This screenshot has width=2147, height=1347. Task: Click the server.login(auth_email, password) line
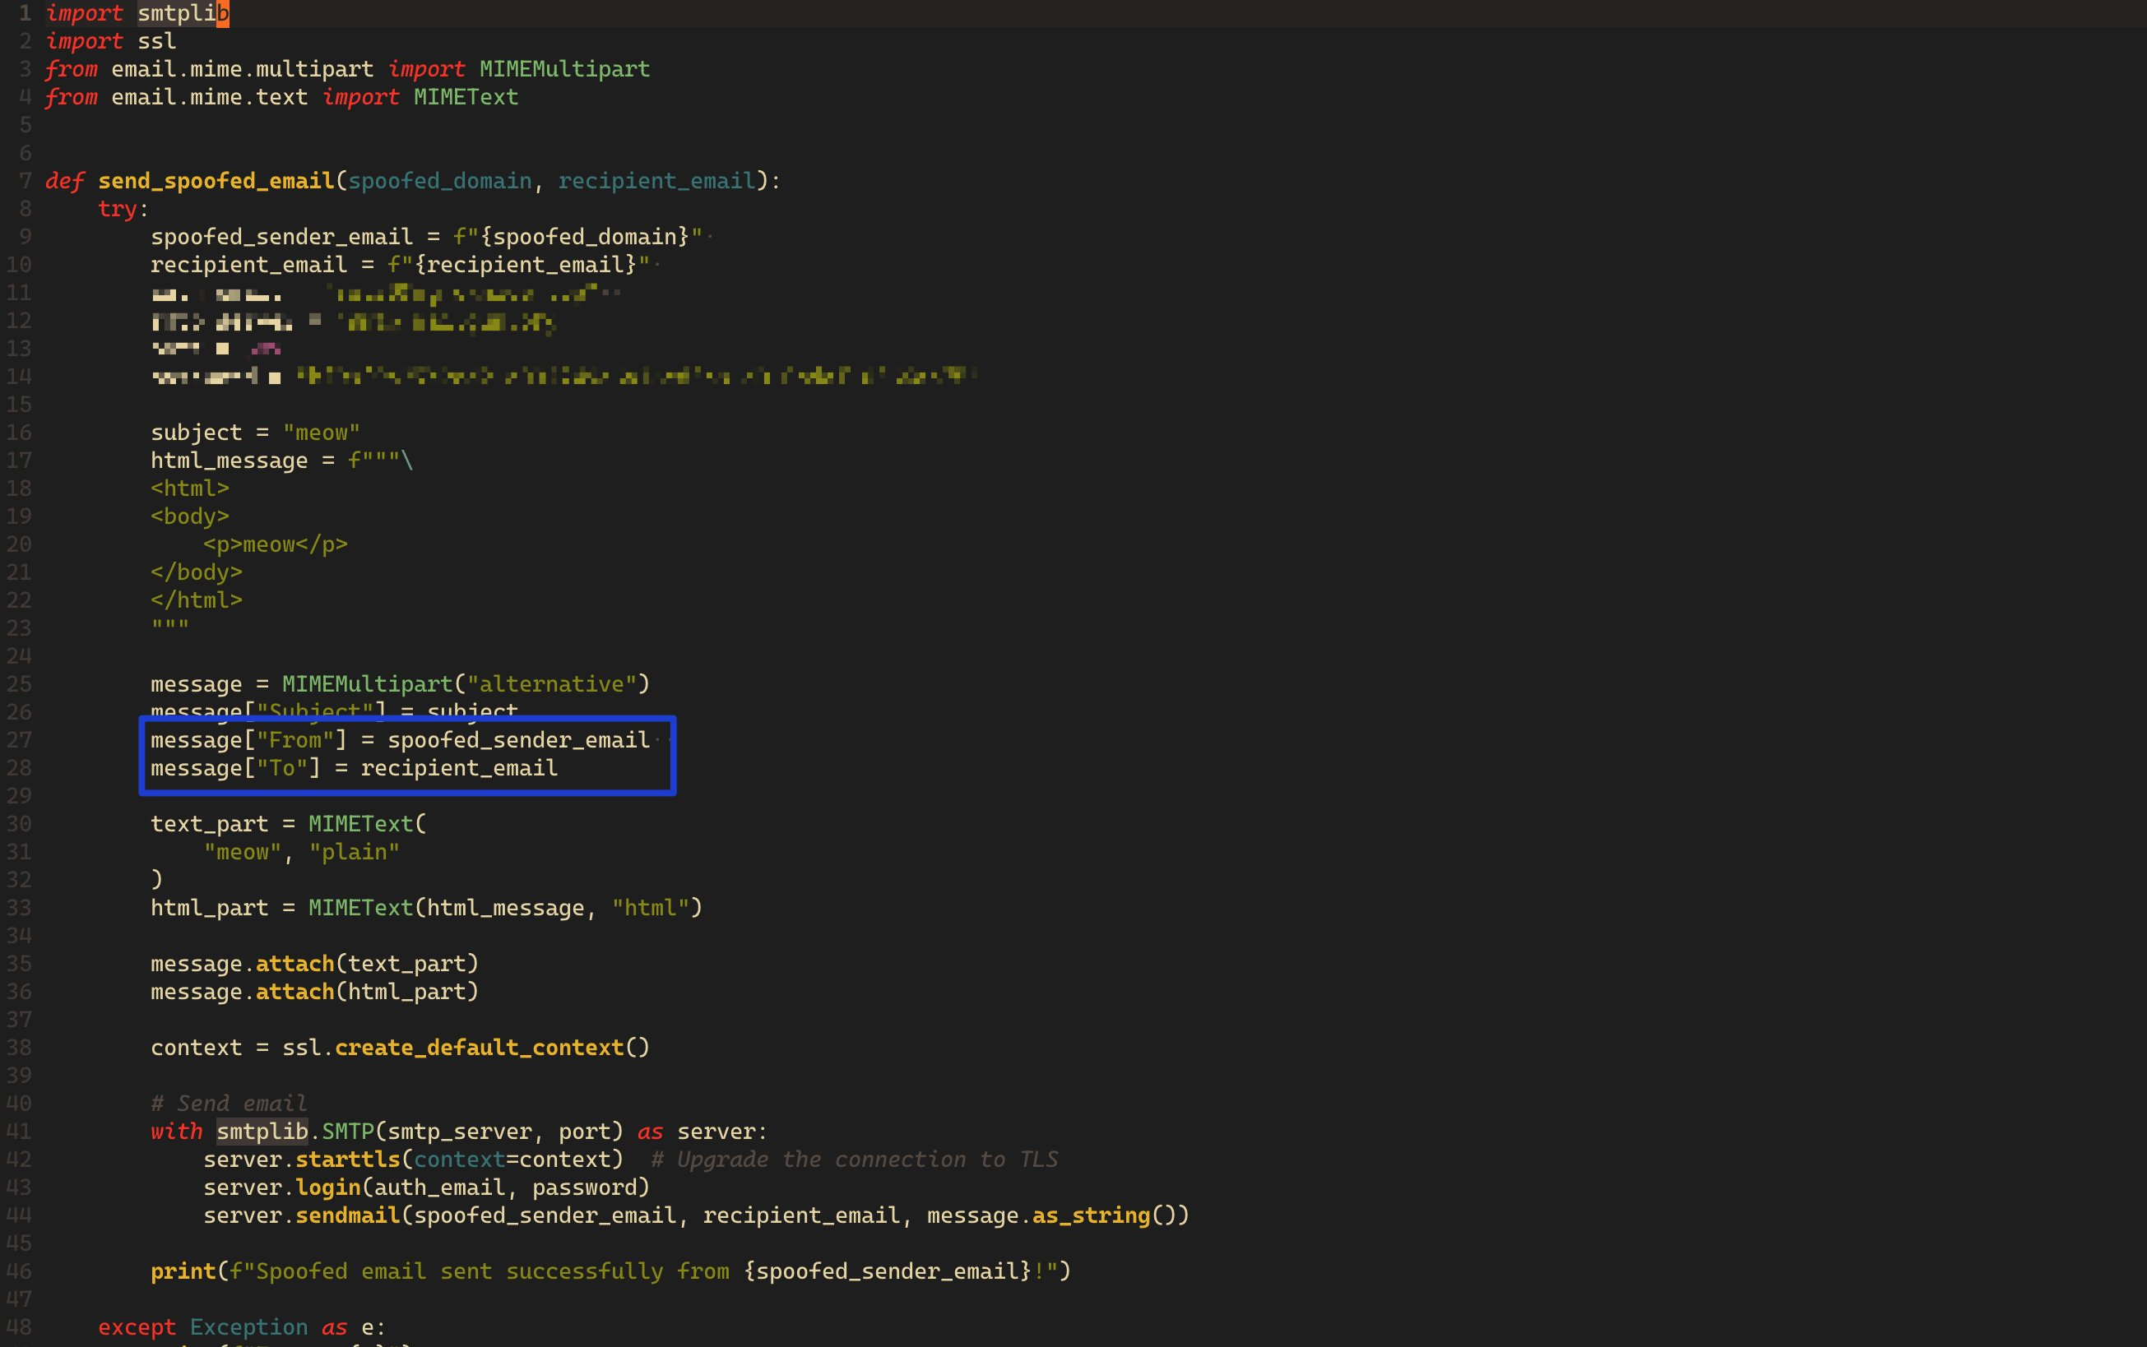(x=427, y=1187)
